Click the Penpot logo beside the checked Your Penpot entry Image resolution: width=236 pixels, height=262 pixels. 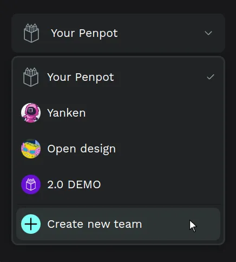31,77
